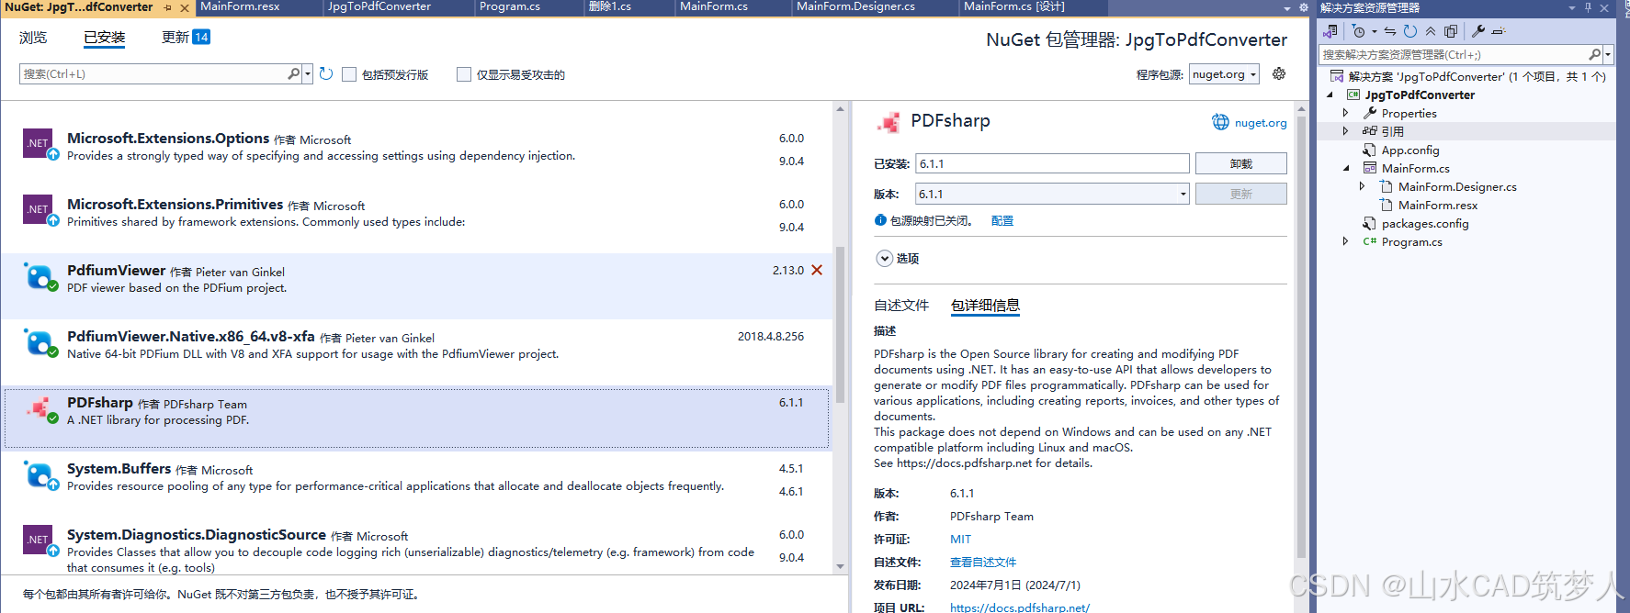This screenshot has height=613, width=1630.
Task: Click the PdfiumViewer package icon
Action: click(x=40, y=276)
